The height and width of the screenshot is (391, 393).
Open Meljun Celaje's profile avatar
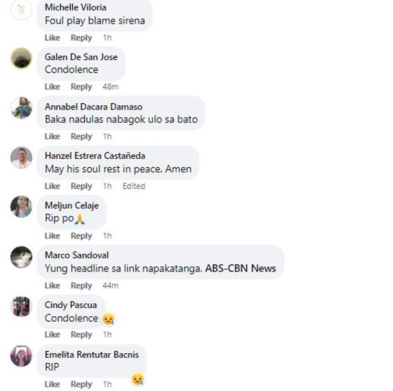21,207
